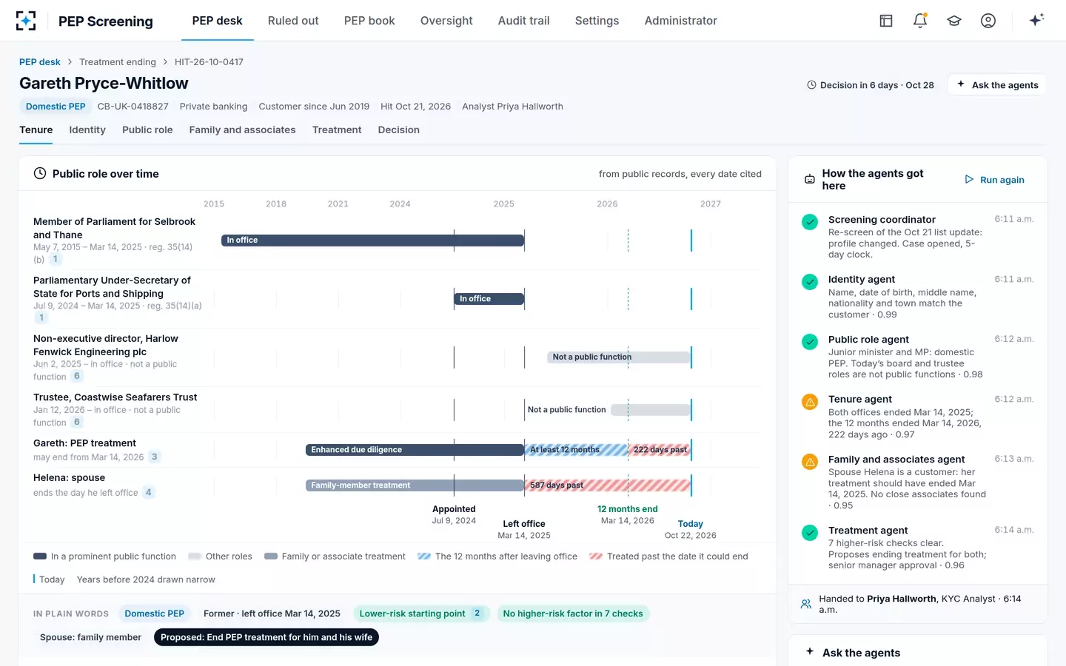Click the Lower-risk starting point chip
1066x666 pixels.
[x=420, y=613]
